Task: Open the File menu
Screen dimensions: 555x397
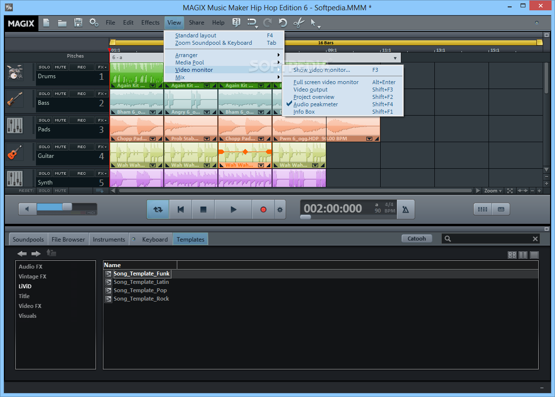Action: (x=110, y=23)
